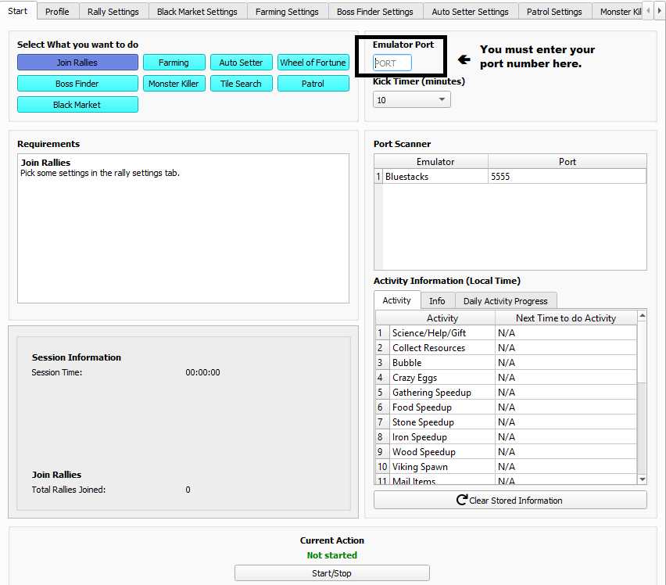The width and height of the screenshot is (666, 585).
Task: Select the Iron Speedup activity row
Action: (507, 436)
